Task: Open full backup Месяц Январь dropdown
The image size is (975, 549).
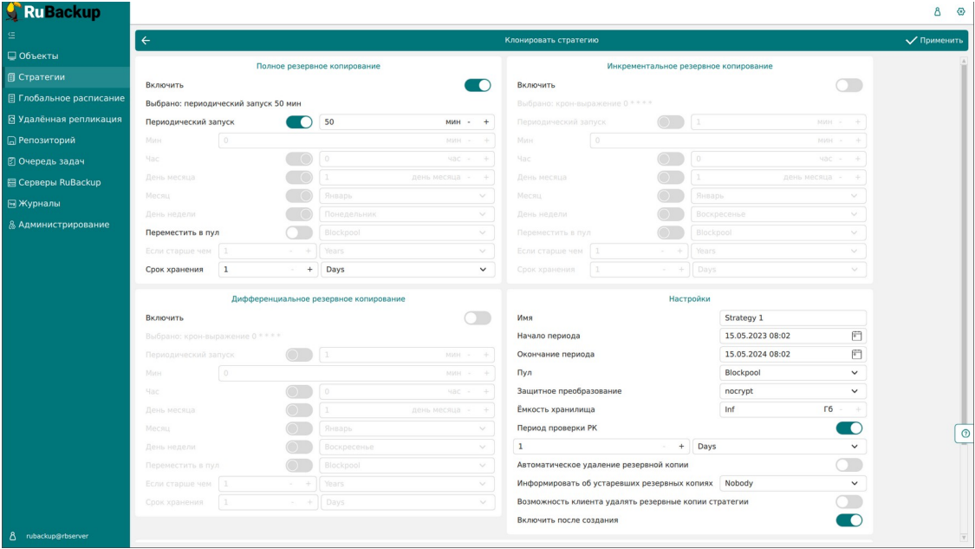Action: (x=407, y=195)
